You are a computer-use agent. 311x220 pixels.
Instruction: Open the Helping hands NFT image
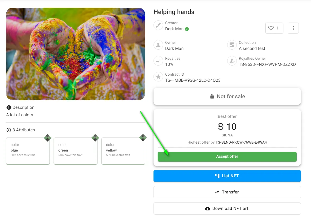coord(76,54)
